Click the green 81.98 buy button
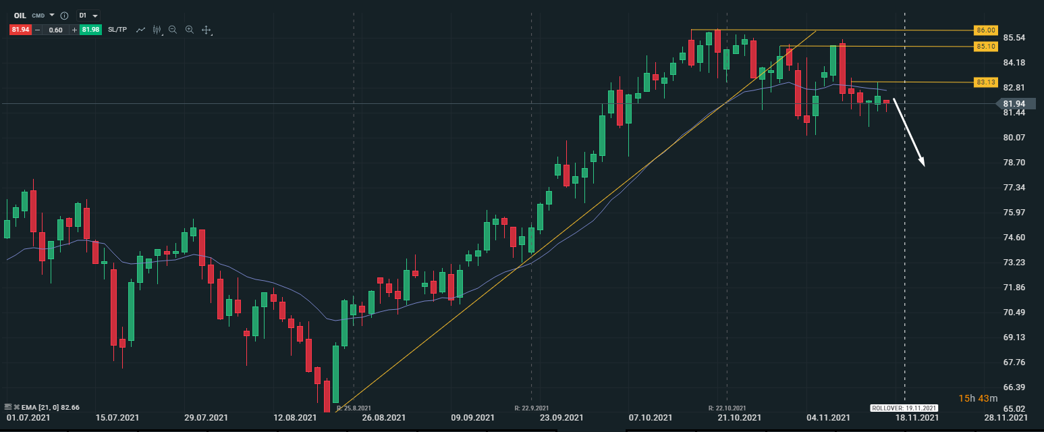The height and width of the screenshot is (432, 1044). [90, 30]
